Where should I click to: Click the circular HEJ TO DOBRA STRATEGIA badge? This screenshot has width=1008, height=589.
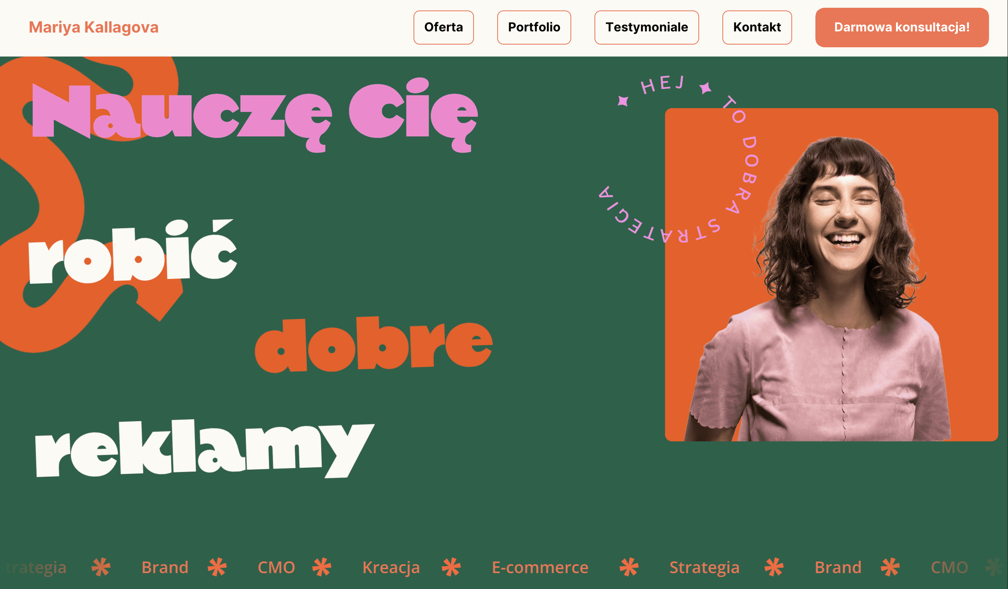point(679,159)
